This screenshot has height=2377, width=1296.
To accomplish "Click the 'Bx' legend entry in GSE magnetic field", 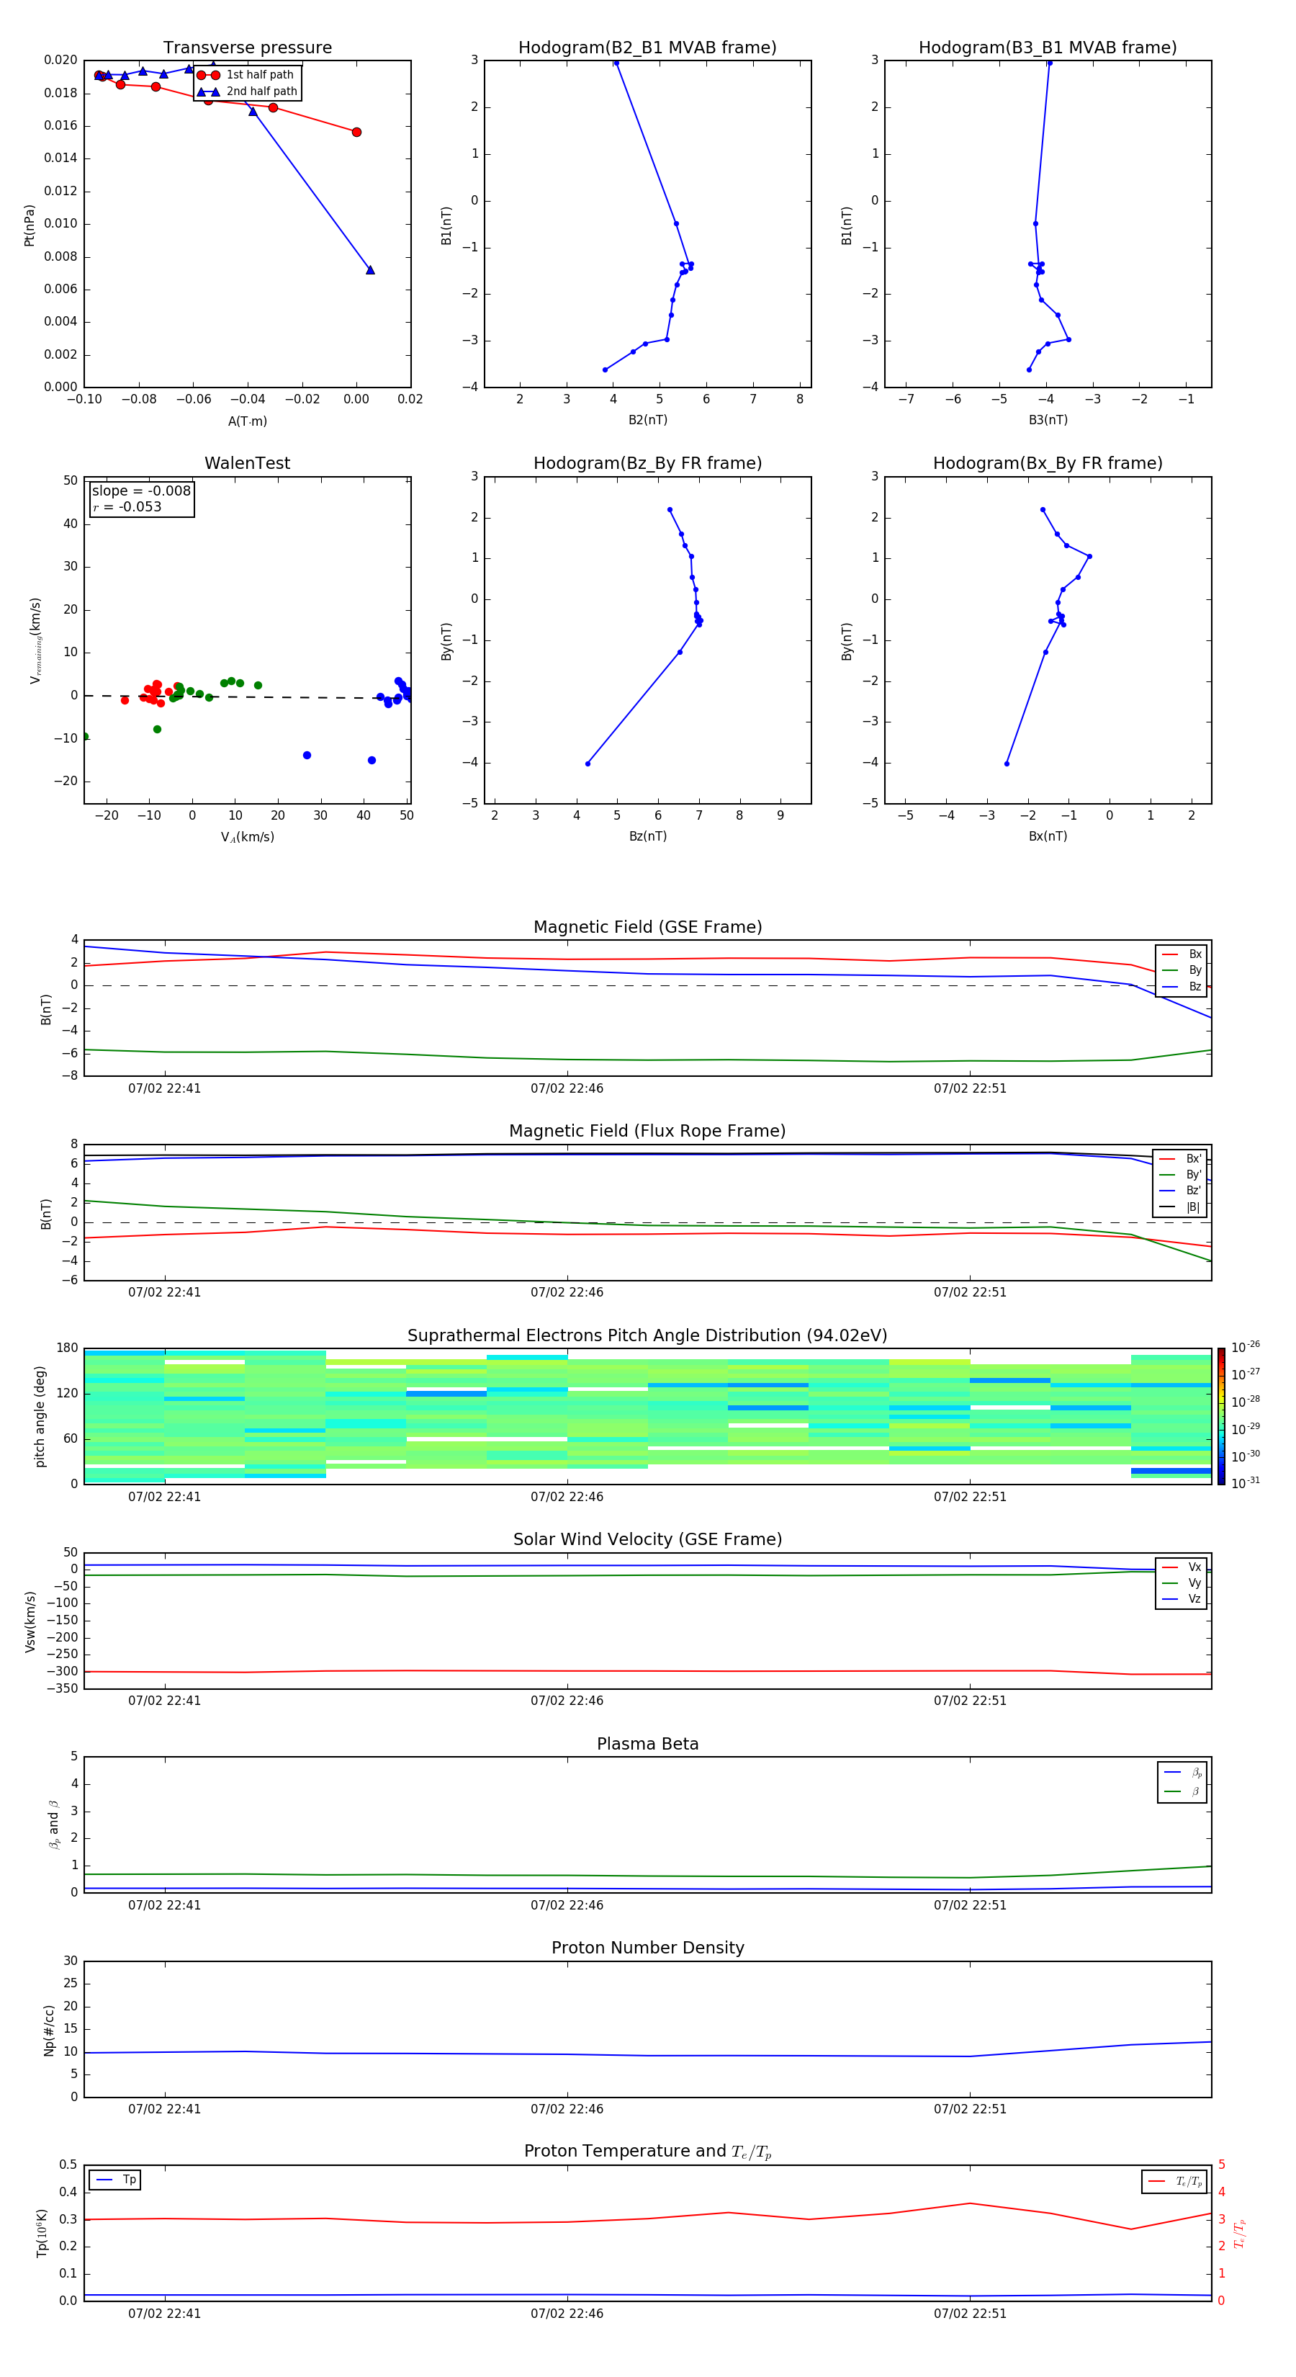I will tap(1182, 954).
